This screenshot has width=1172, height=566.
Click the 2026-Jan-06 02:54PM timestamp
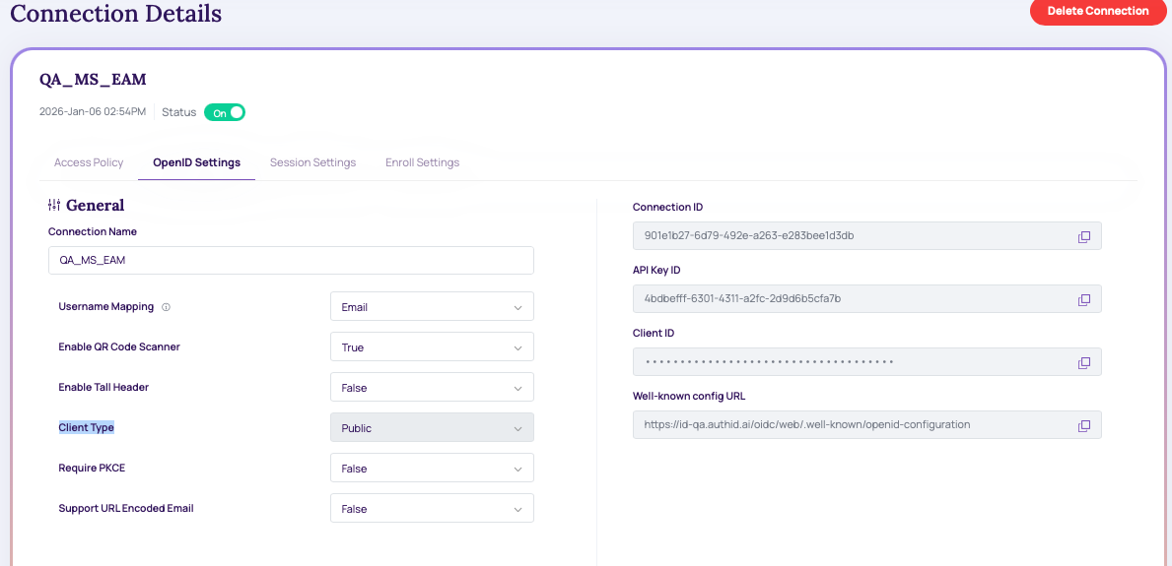[x=93, y=112]
